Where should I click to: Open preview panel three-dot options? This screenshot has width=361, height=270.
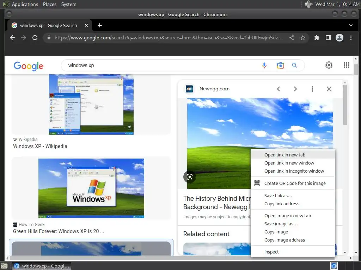click(x=312, y=89)
